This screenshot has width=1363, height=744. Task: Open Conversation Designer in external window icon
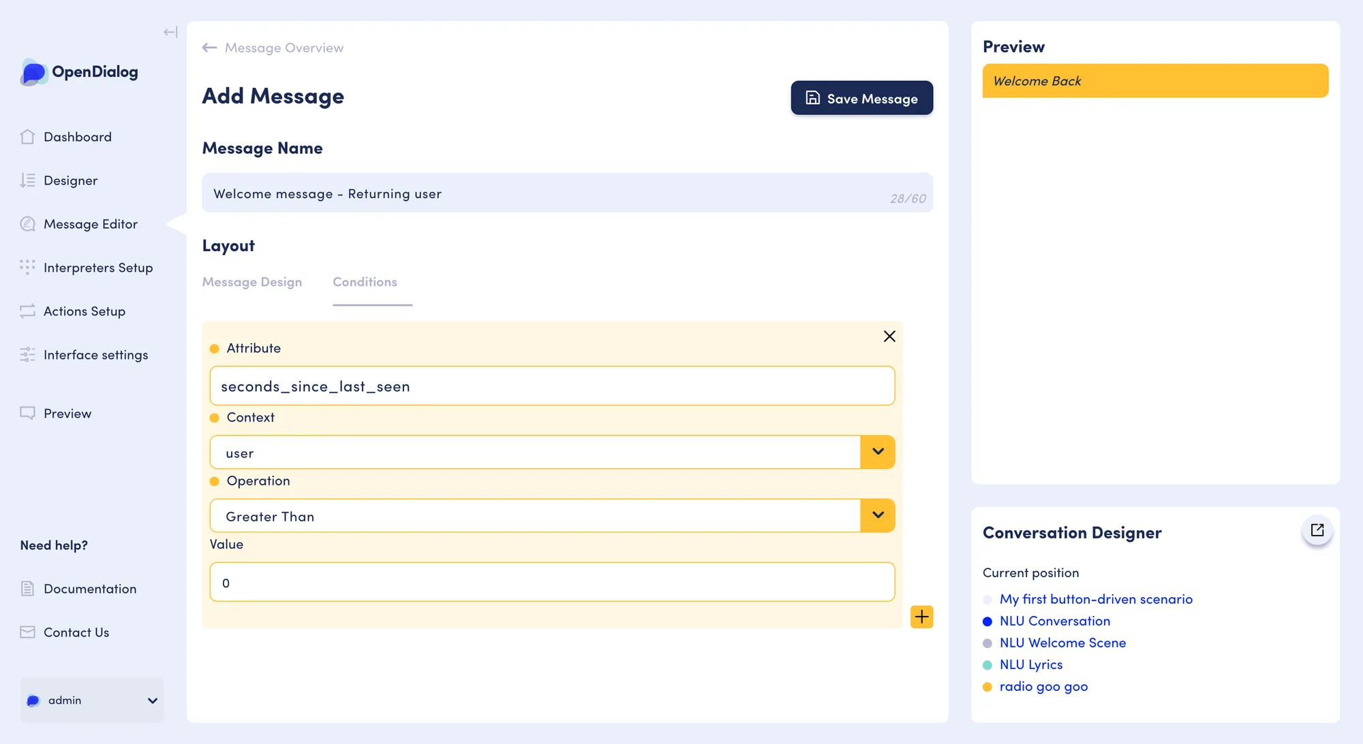point(1317,530)
